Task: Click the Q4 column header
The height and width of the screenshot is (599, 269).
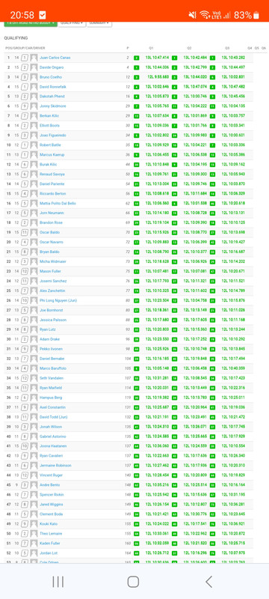Action: point(250,48)
